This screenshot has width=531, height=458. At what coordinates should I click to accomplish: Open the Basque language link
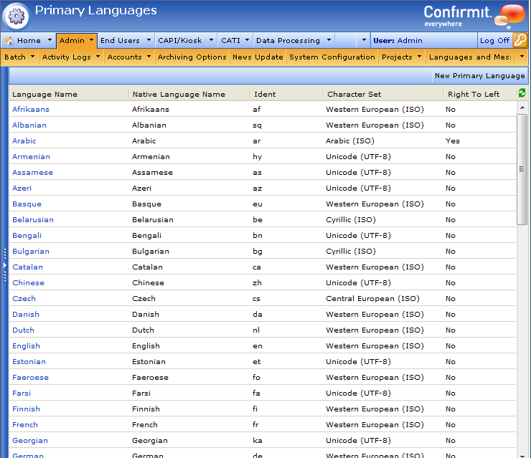click(x=27, y=204)
